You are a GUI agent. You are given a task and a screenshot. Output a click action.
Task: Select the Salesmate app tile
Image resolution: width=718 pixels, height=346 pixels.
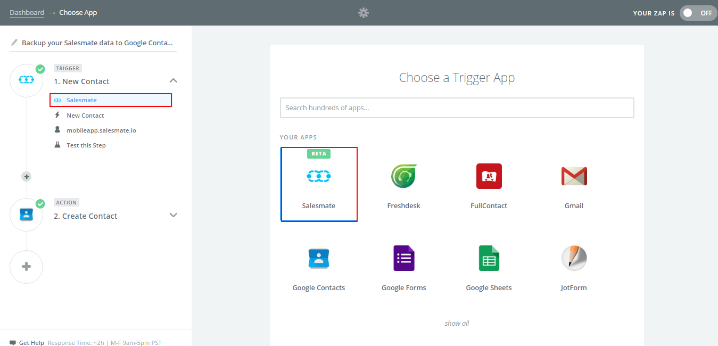point(319,184)
